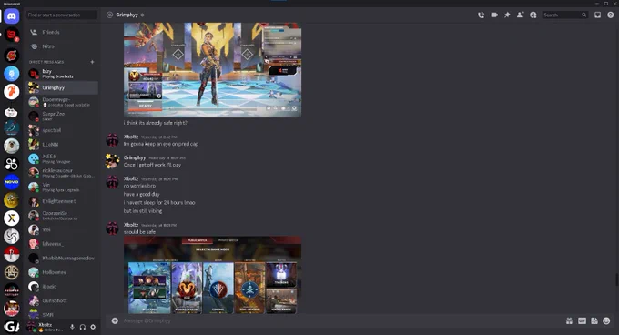
Task: Open DM with GunsShott
Action: (62, 300)
